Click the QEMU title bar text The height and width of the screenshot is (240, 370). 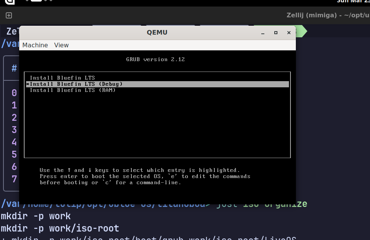pyautogui.click(x=157, y=32)
